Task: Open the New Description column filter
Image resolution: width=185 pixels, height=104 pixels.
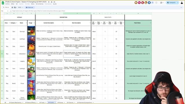Action: [x=90, y=23]
